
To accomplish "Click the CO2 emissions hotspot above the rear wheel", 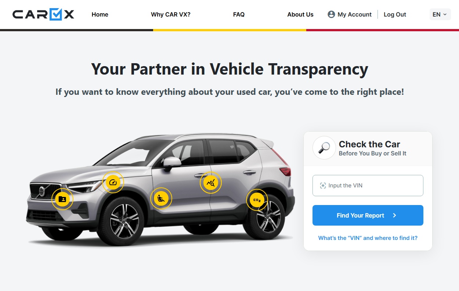I will tap(257, 200).
